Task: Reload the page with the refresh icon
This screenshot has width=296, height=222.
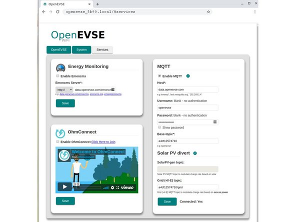Action: pos(57,11)
